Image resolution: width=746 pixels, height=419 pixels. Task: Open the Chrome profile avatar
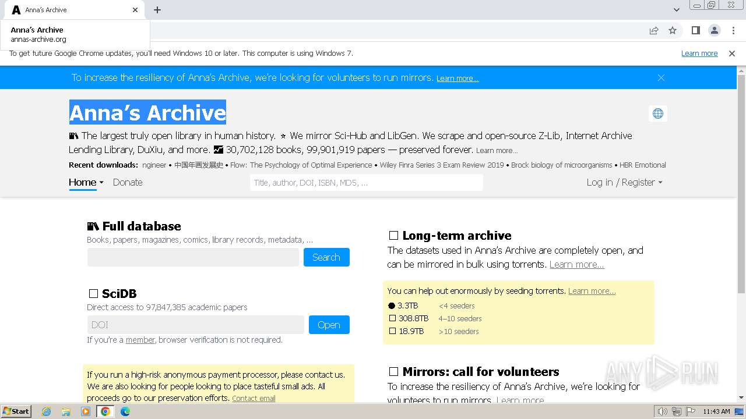(x=714, y=31)
